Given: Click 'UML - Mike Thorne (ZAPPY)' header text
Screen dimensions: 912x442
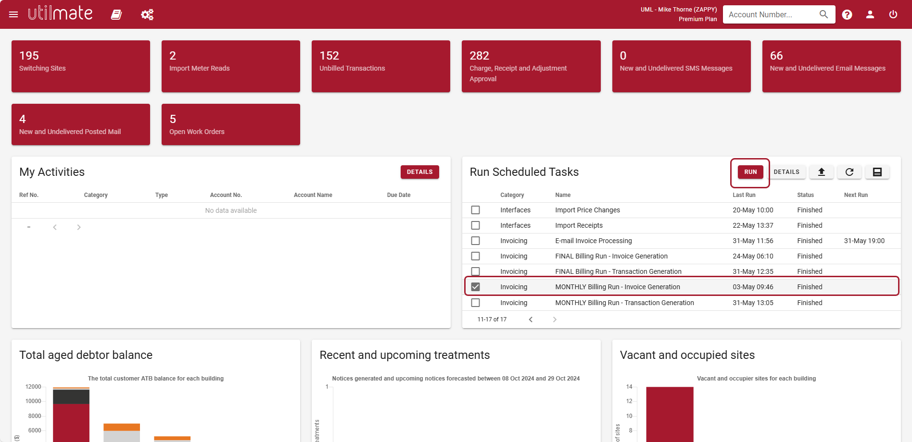Looking at the screenshot, I should click(679, 10).
